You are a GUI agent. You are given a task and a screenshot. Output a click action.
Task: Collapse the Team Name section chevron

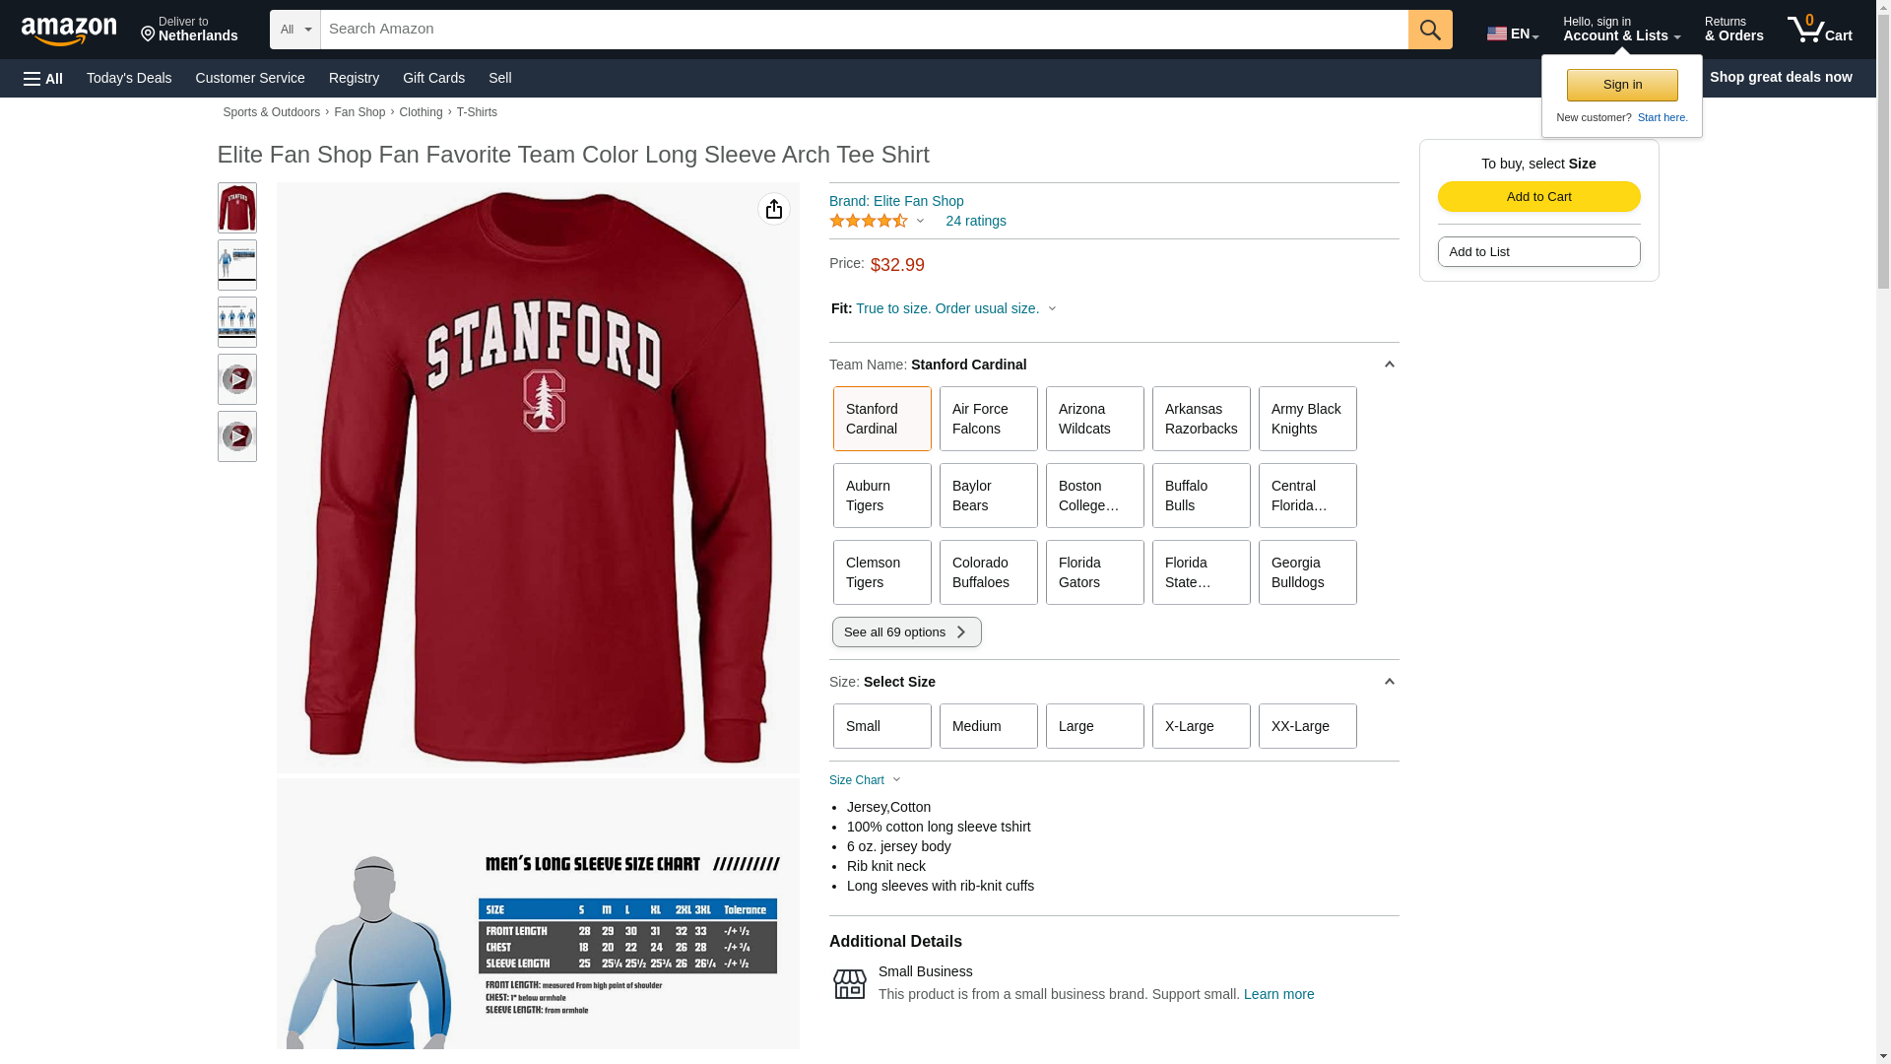click(x=1389, y=365)
